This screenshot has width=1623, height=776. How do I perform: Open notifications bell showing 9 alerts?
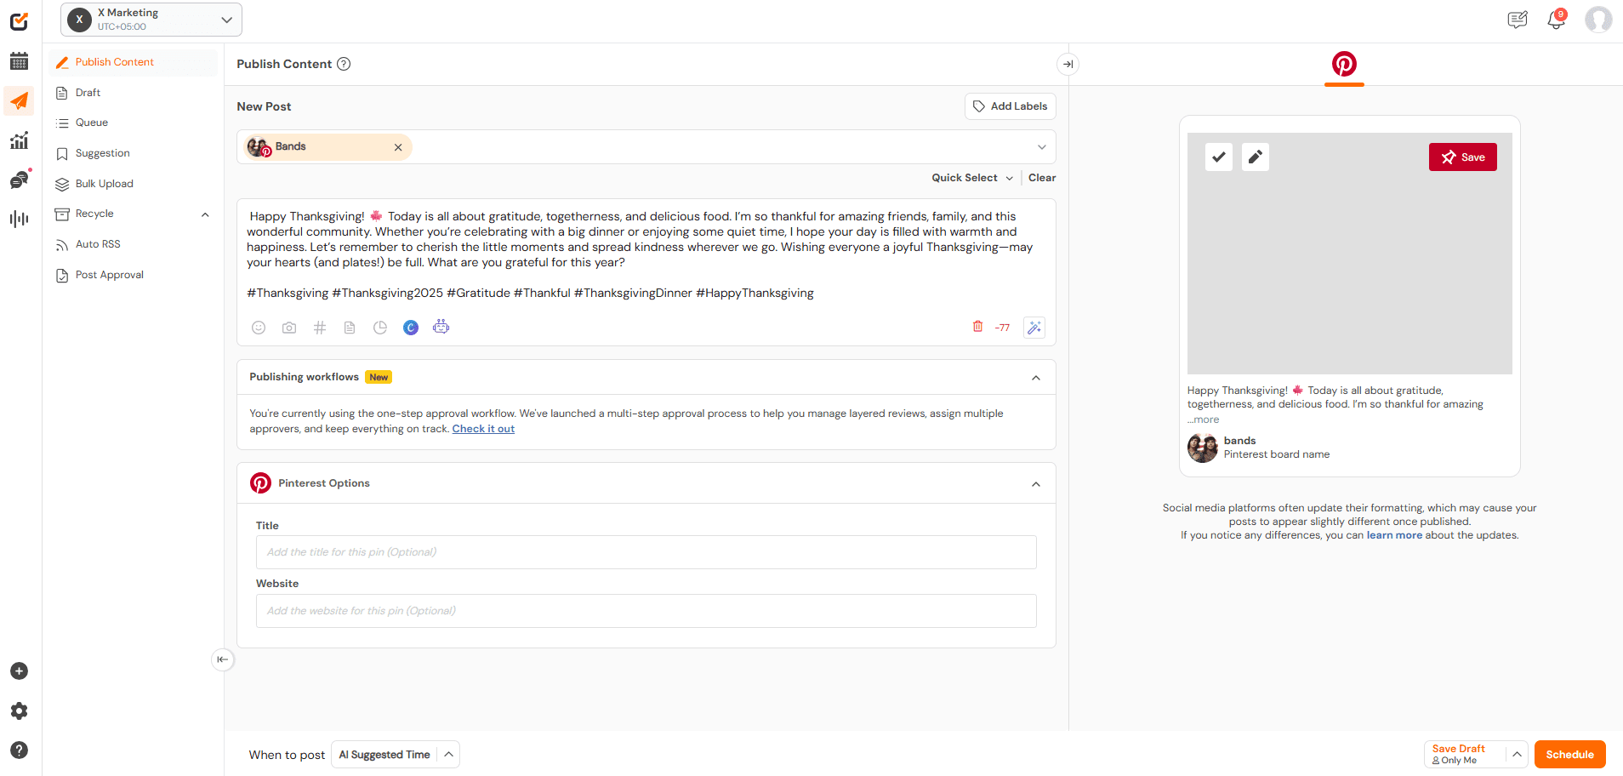(1555, 19)
